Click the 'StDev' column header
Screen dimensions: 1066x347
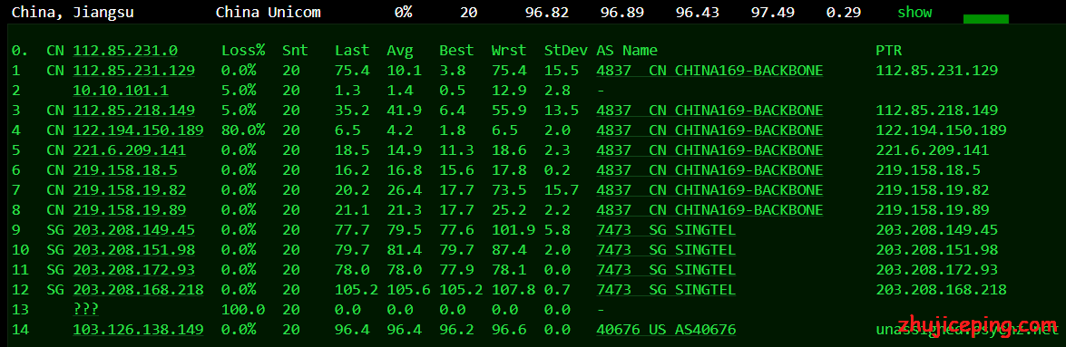point(565,50)
